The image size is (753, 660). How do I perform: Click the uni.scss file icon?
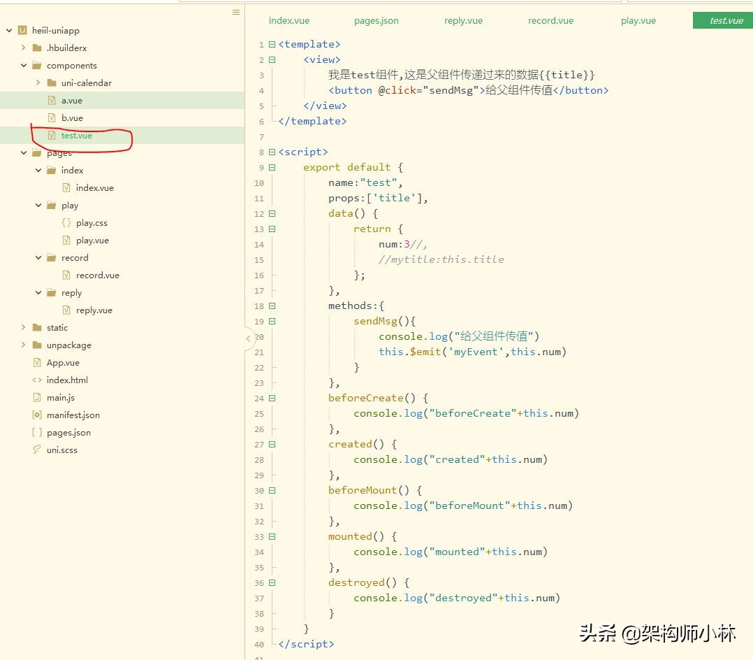[37, 450]
